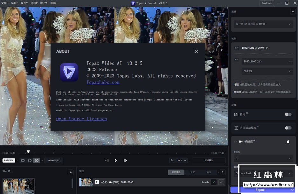Open the 帮助H menu
The image size is (298, 194).
tap(54, 3)
